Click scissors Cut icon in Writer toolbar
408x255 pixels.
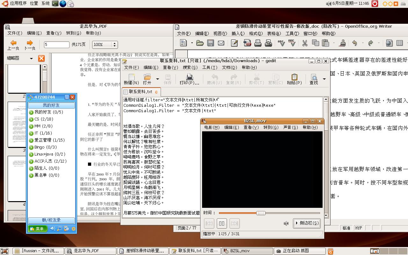click(305, 43)
